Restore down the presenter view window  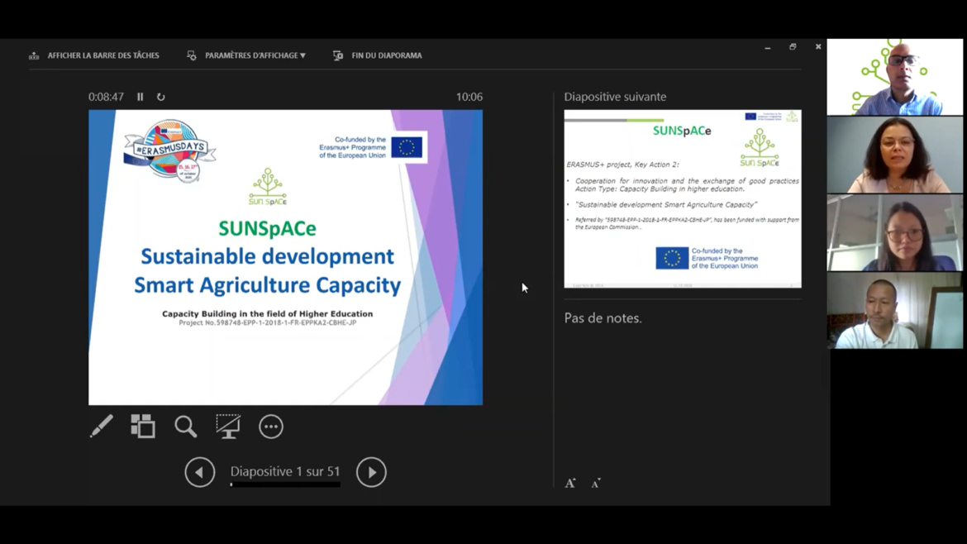793,47
